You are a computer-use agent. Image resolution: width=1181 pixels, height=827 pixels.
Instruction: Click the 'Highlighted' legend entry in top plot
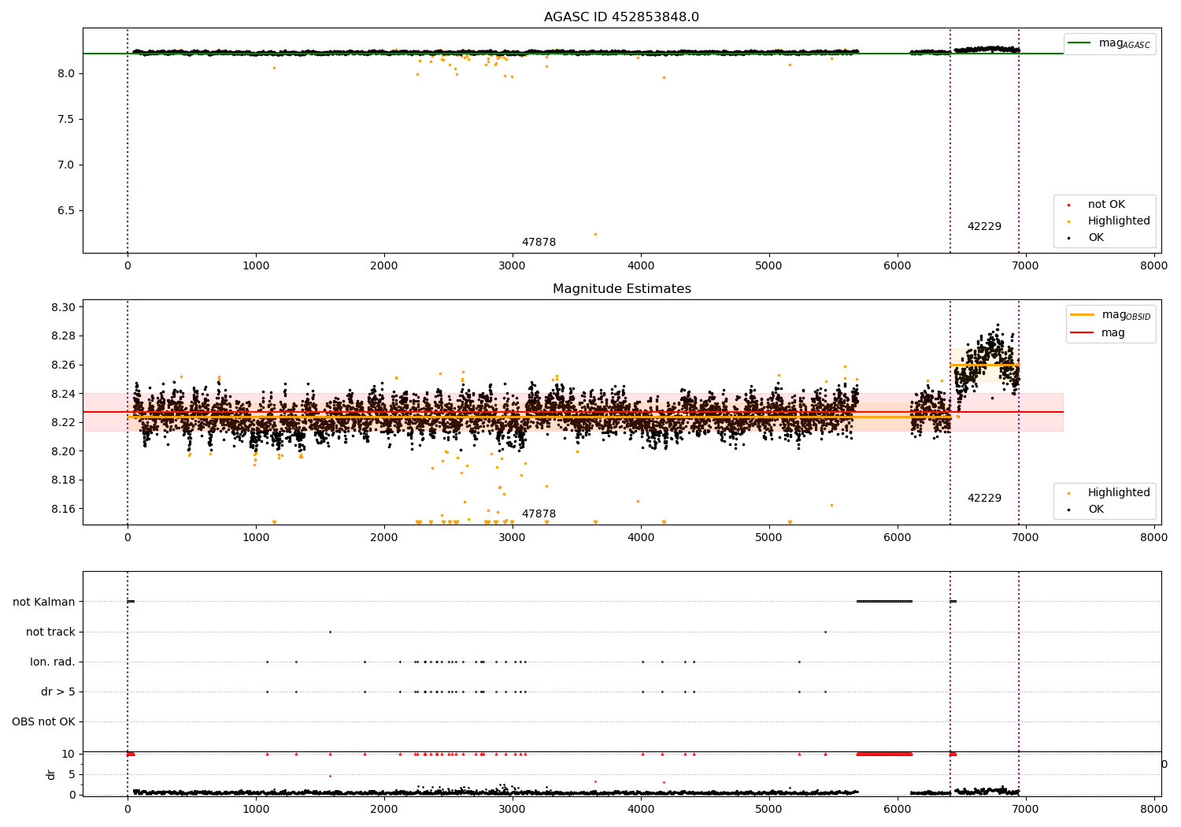(1118, 221)
